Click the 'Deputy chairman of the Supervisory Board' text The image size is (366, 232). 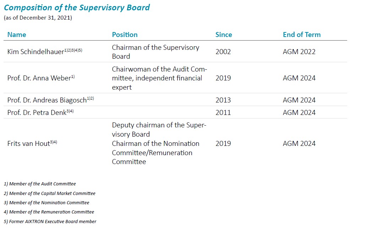[x=159, y=130]
